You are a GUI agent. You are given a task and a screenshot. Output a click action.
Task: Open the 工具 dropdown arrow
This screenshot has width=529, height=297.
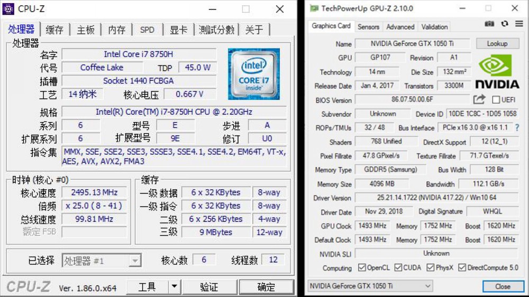(174, 286)
